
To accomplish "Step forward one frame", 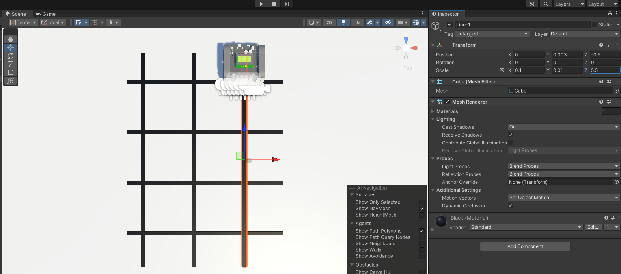I will pyautogui.click(x=286, y=4).
